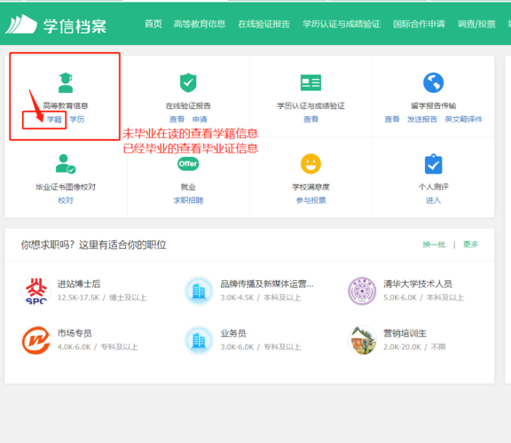Click the building icon beside 业务员
Image resolution: width=511 pixels, height=443 pixels.
click(x=199, y=340)
